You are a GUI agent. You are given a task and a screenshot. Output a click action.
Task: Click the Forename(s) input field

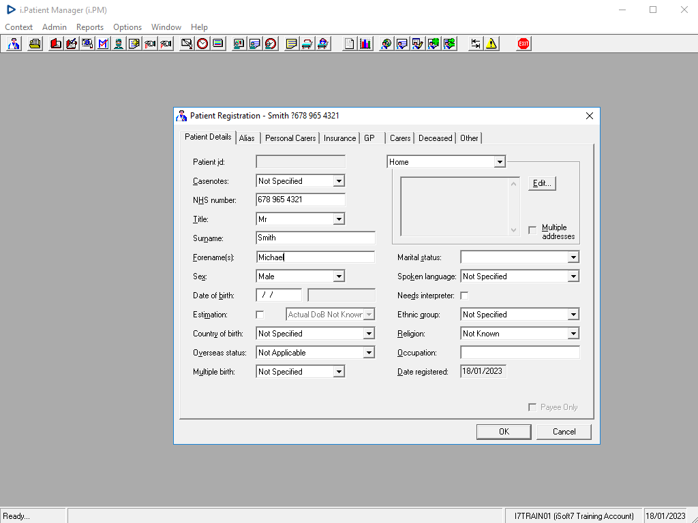click(x=316, y=257)
